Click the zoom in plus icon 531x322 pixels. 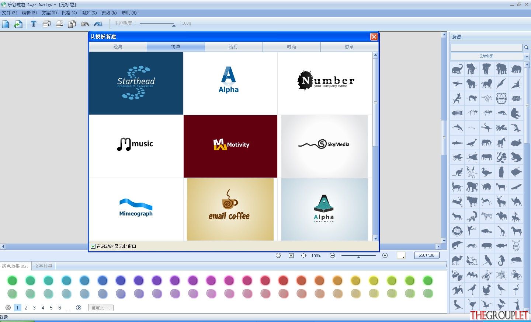(385, 255)
